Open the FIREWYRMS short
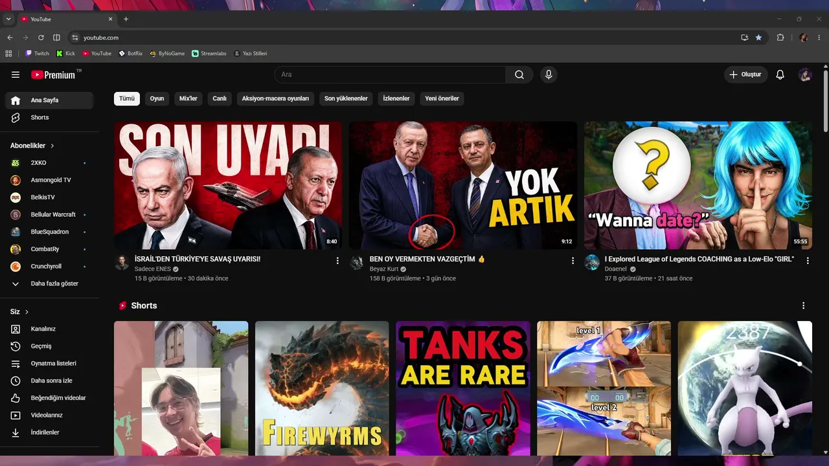Viewport: 829px width, 466px height. click(x=322, y=388)
